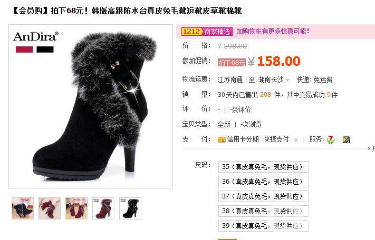Viewport: 375px width, 240px height.
Task: Select the red boot with fur thumbnail
Action: click(103, 208)
